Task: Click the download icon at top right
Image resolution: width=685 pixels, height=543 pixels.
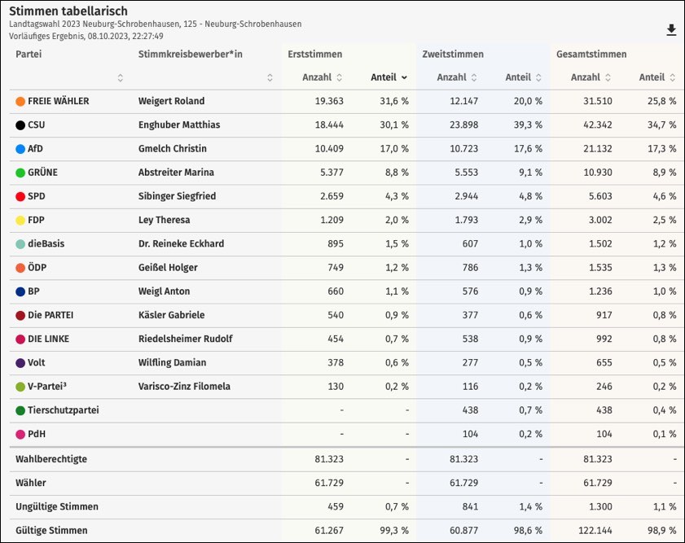Action: point(671,30)
